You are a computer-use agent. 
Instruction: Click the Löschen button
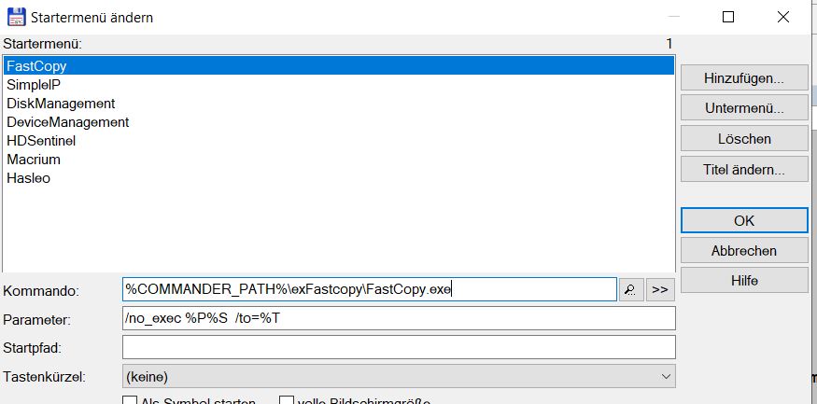tap(744, 139)
